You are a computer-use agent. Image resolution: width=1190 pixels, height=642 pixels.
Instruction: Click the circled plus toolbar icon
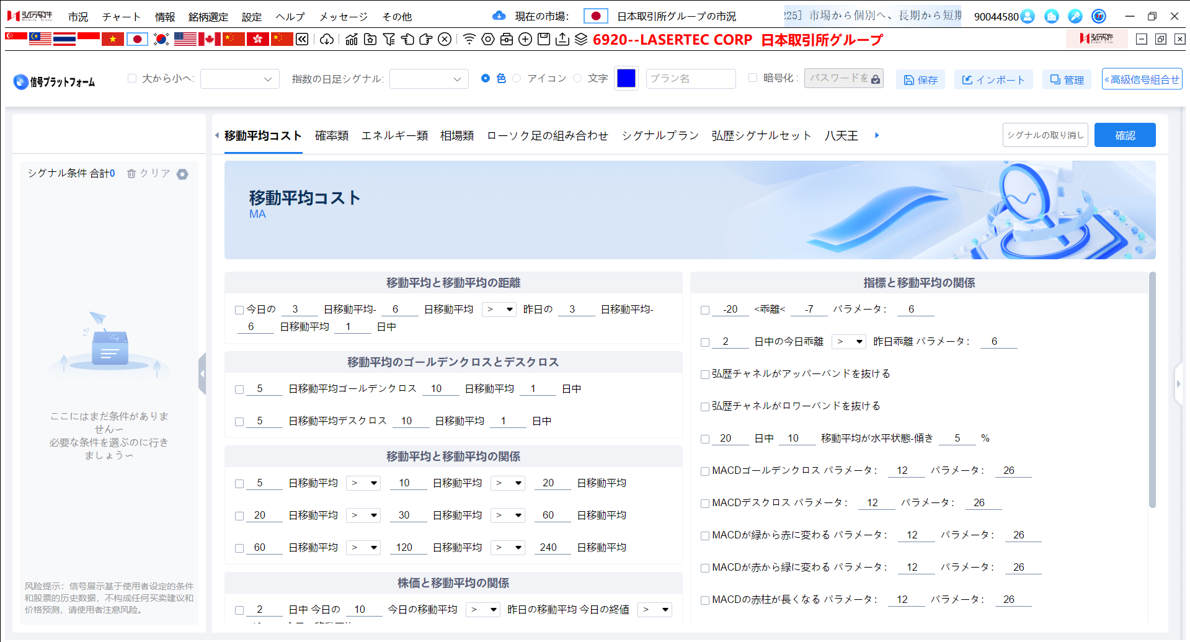click(525, 40)
